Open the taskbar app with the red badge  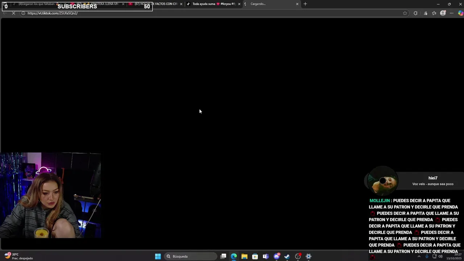point(298,256)
